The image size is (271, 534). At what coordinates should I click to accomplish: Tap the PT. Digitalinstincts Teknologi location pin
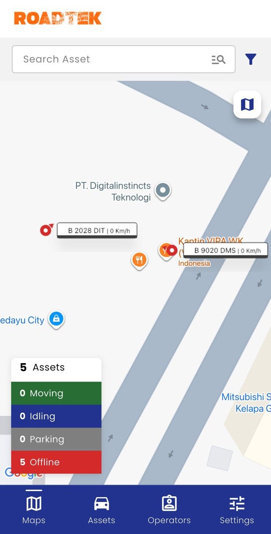click(x=163, y=191)
